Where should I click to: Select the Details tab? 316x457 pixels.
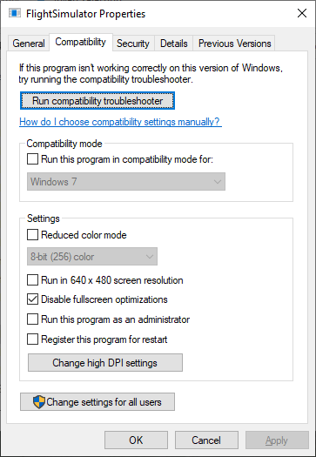click(x=174, y=44)
